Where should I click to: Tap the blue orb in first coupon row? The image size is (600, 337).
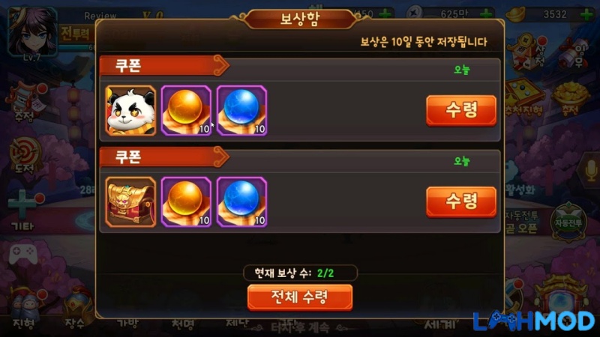pyautogui.click(x=241, y=111)
